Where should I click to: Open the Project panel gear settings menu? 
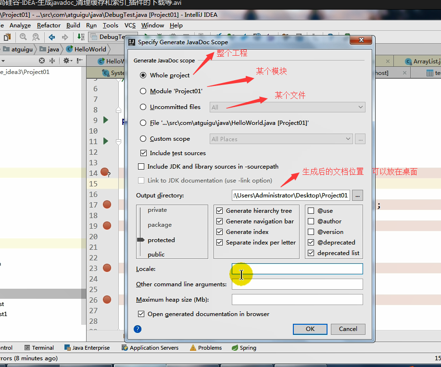(x=67, y=61)
